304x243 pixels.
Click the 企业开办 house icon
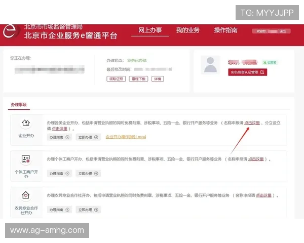tap(26, 123)
